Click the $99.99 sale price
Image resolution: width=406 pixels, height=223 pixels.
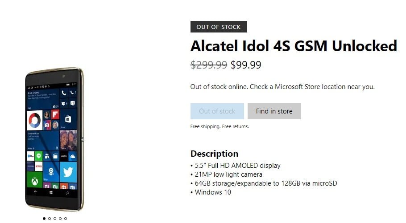coord(246,65)
